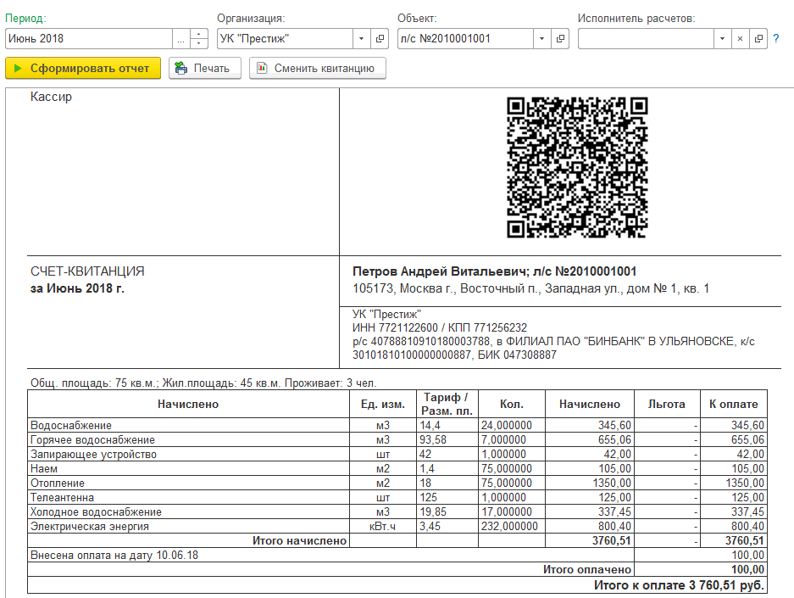Expand the Исполнитель расчетов dropdown list
Viewport: 794px width, 598px height.
click(722, 38)
